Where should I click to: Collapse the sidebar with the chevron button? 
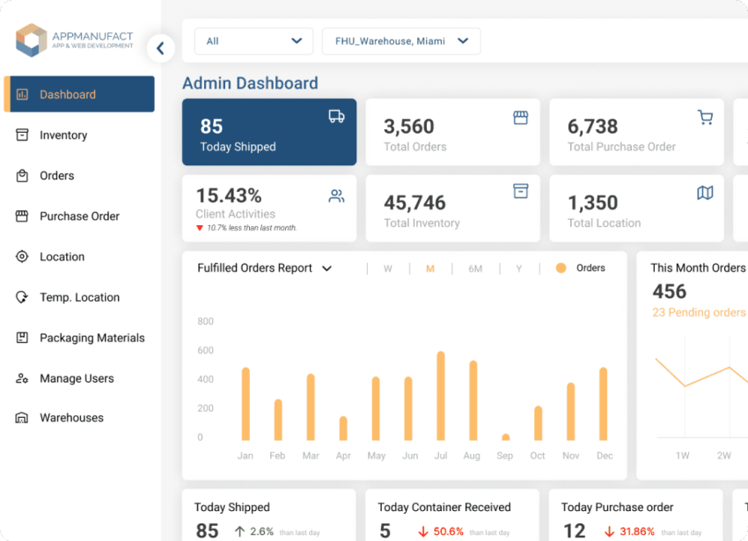pos(160,48)
